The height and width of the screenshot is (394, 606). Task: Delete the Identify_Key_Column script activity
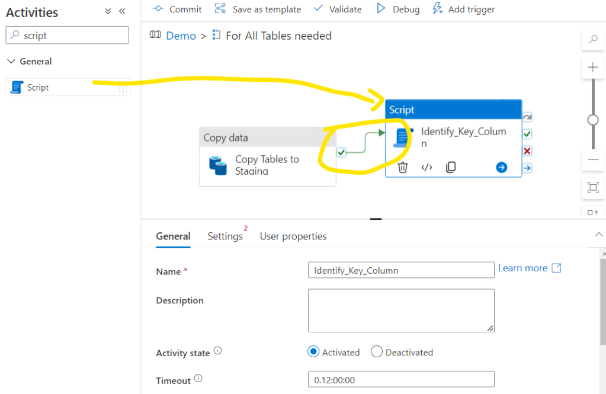pos(403,167)
